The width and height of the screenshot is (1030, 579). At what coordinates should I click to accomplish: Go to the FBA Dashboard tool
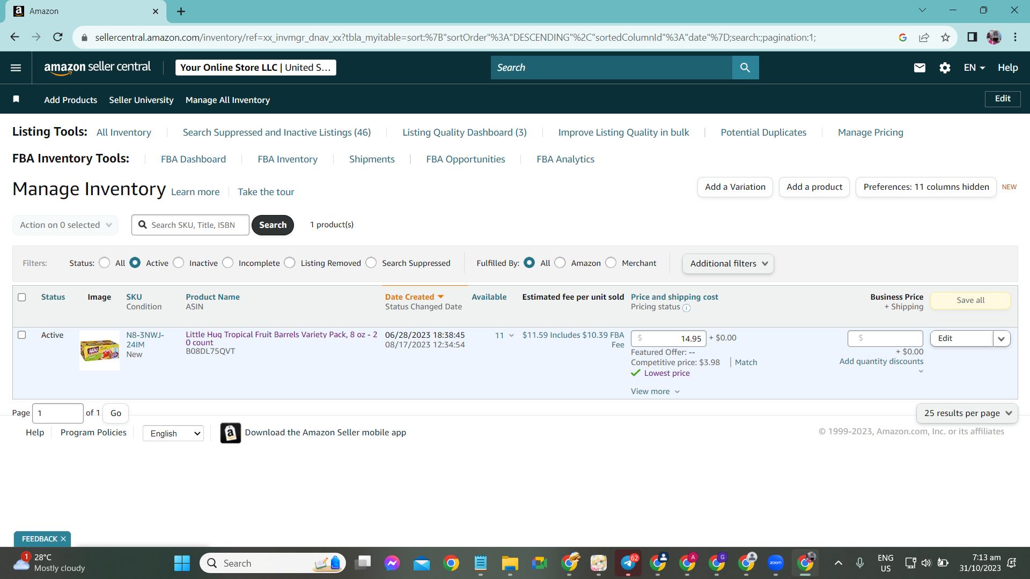(x=193, y=159)
